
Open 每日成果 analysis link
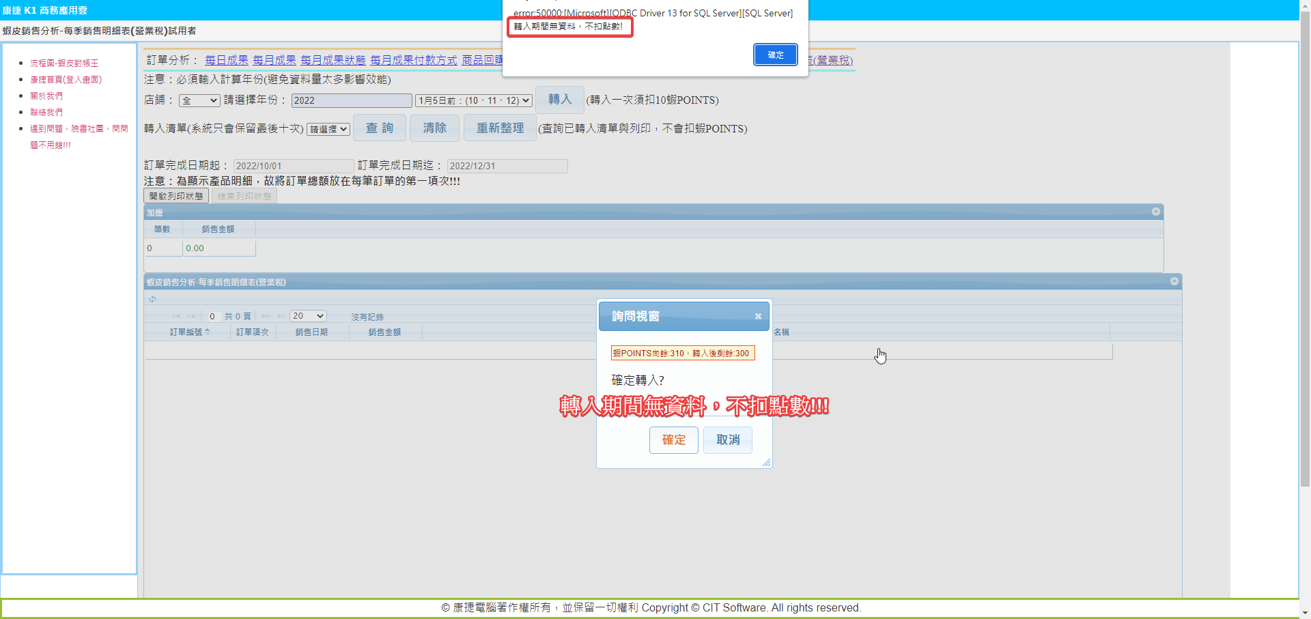point(227,60)
